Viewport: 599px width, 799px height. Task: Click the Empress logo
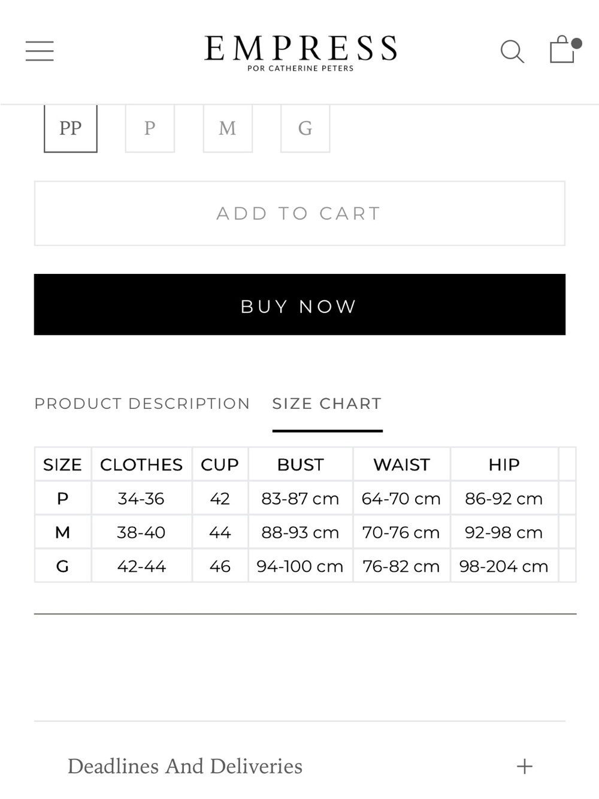pos(300,53)
